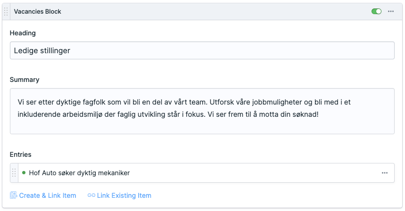The width and height of the screenshot is (405, 211).
Task: Click empty space in the Hof Auto entry row
Action: click(x=255, y=173)
